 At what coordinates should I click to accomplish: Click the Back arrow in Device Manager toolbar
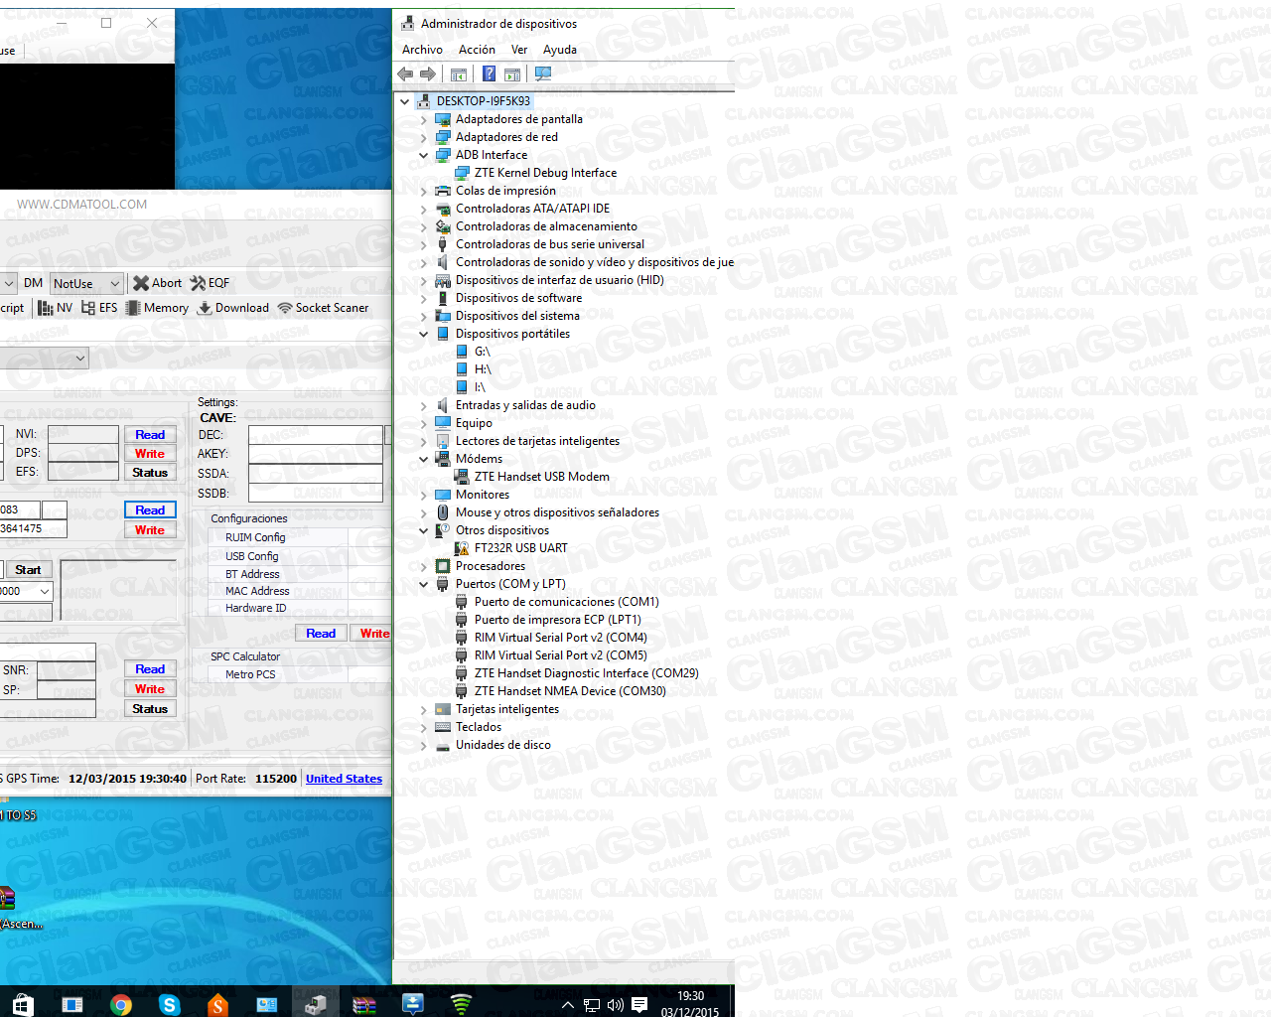tap(405, 74)
